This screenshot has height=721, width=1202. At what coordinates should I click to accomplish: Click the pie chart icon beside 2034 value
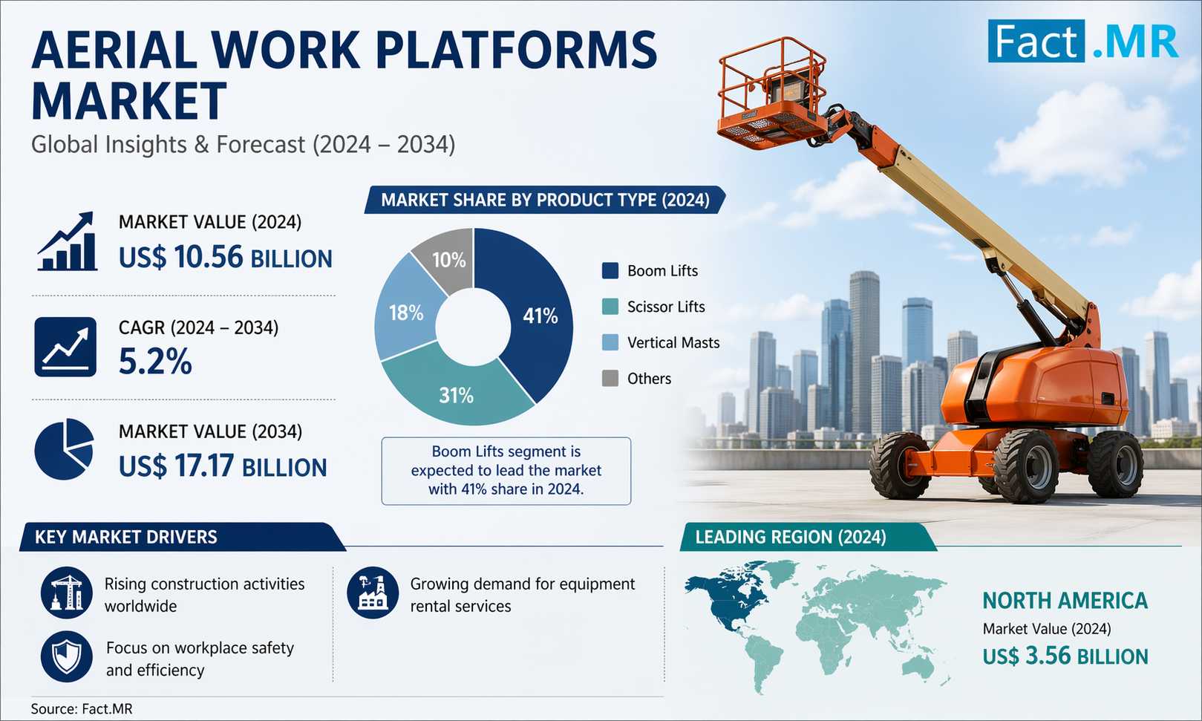[x=64, y=449]
